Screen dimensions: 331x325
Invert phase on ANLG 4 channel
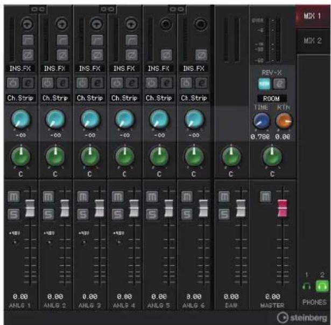click(x=131, y=55)
